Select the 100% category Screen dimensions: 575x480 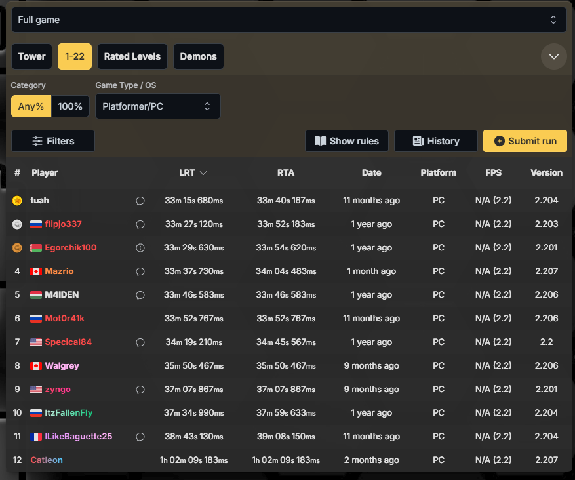tap(70, 106)
